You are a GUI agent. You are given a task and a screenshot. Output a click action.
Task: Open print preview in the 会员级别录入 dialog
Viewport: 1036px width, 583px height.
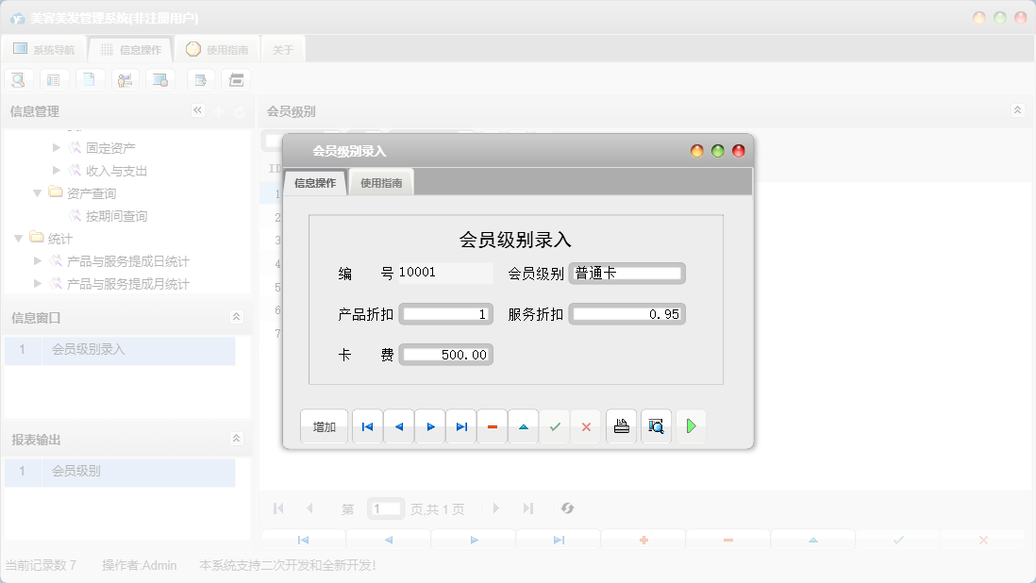click(x=656, y=426)
